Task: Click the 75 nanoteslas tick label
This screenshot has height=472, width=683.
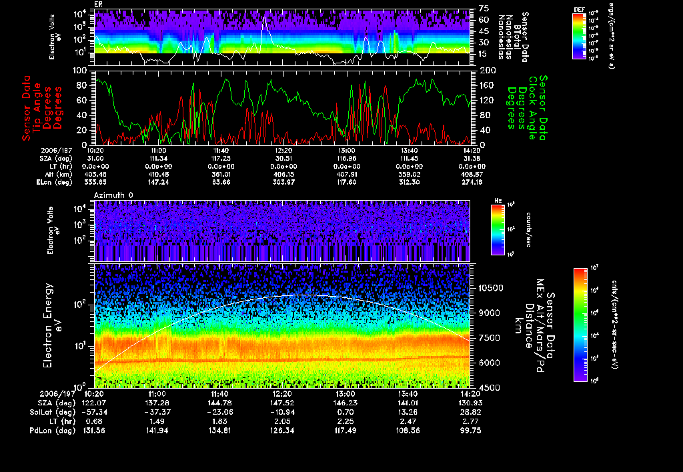Action: click(484, 9)
